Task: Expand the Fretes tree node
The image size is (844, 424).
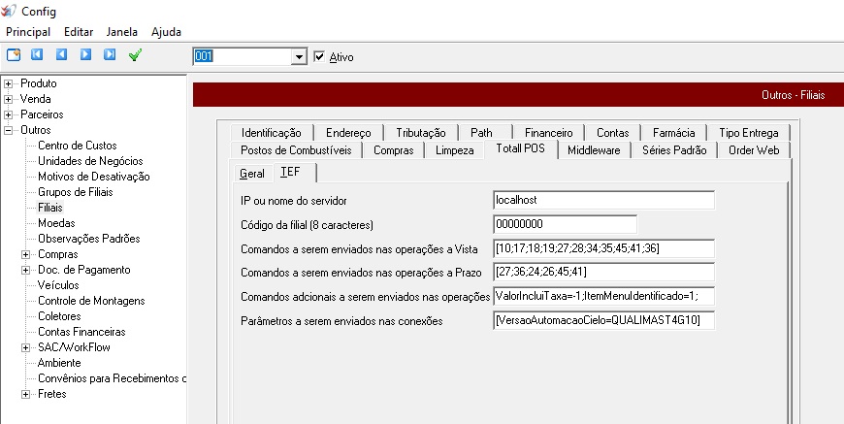Action: pyautogui.click(x=25, y=394)
